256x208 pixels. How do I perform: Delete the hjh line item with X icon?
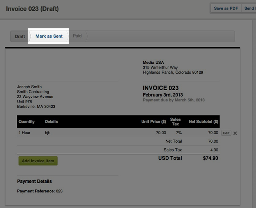coord(235,133)
